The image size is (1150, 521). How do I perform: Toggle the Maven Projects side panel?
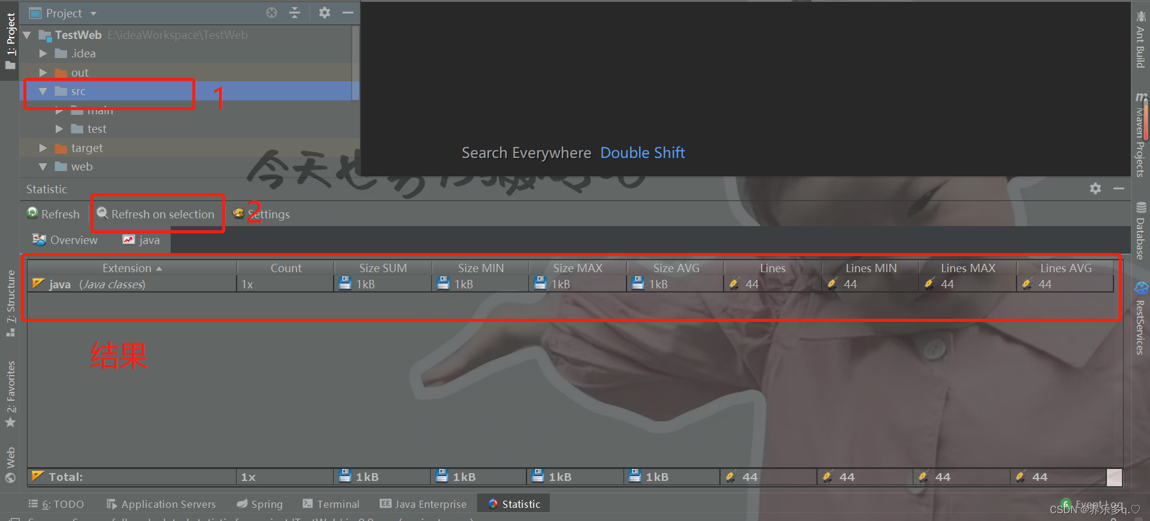click(x=1140, y=134)
